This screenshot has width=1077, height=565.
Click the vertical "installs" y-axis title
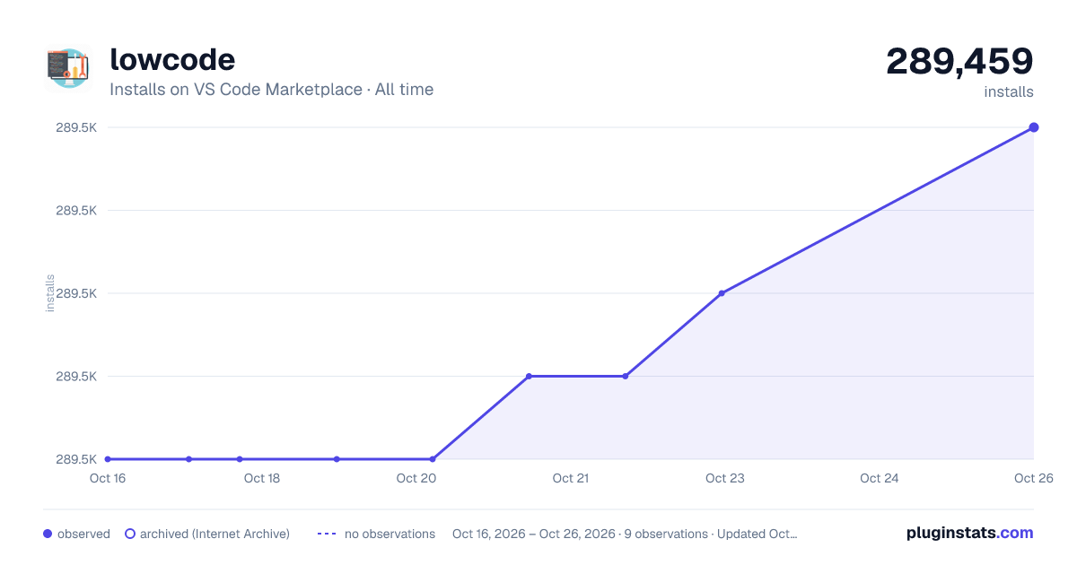(50, 293)
